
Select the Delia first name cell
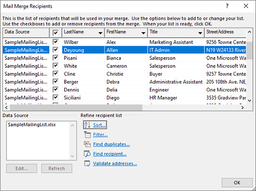tap(126, 90)
